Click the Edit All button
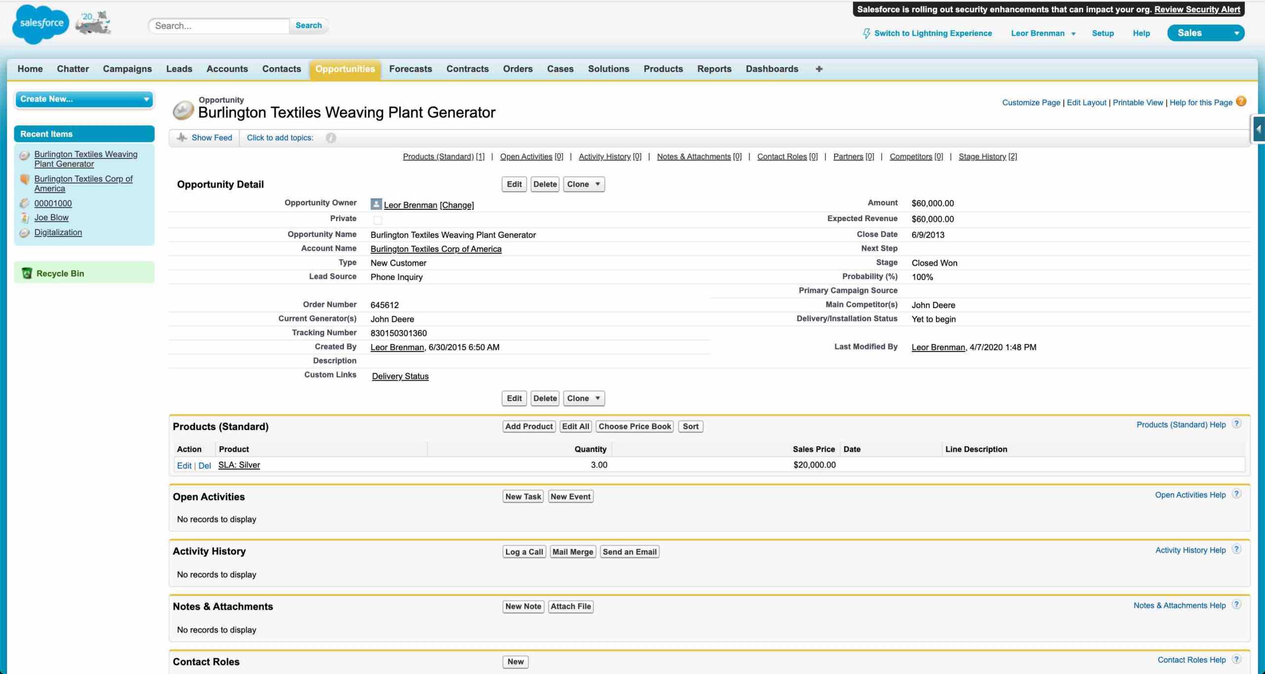Image resolution: width=1265 pixels, height=674 pixels. tap(576, 427)
